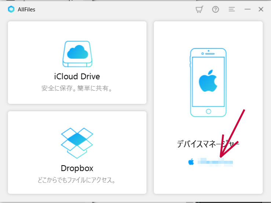
Task: Click the iCloud Drive cloud disk icon
Action: click(x=77, y=54)
